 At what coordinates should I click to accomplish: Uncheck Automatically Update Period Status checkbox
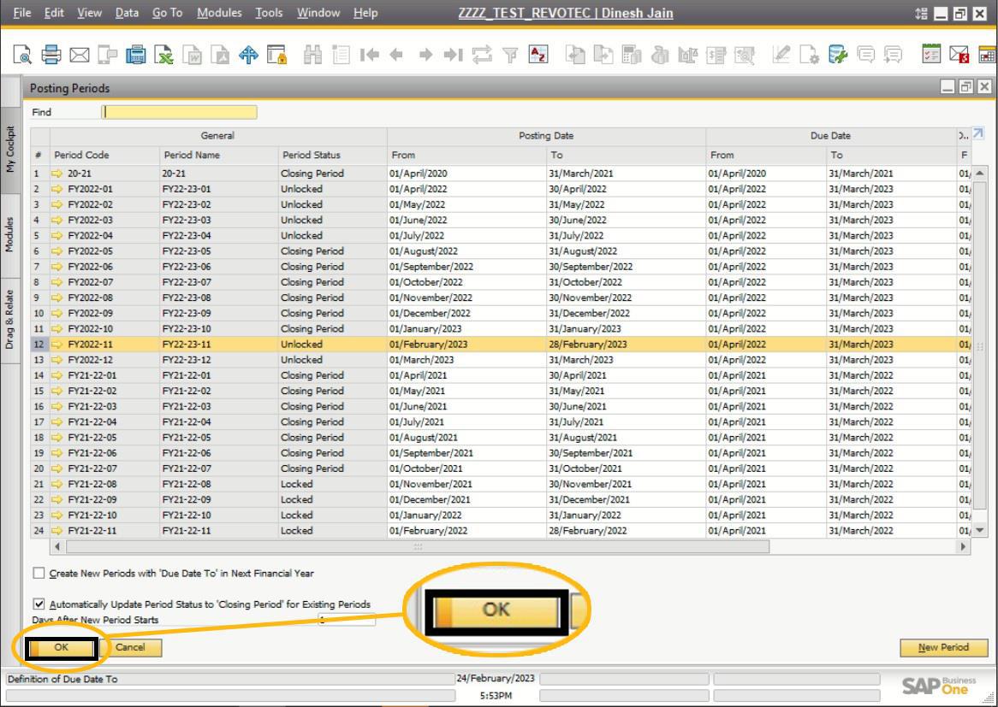pyautogui.click(x=39, y=604)
